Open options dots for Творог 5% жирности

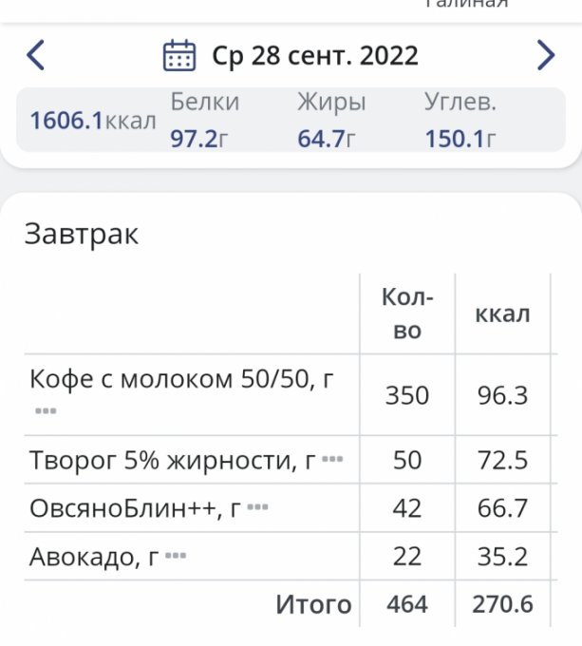pyautogui.click(x=331, y=460)
